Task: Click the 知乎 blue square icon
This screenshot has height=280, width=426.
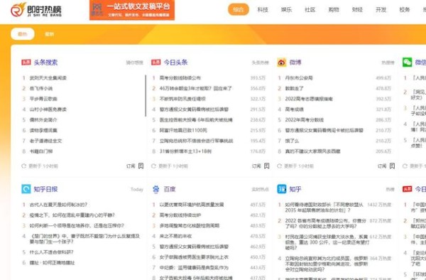Action: point(281,189)
